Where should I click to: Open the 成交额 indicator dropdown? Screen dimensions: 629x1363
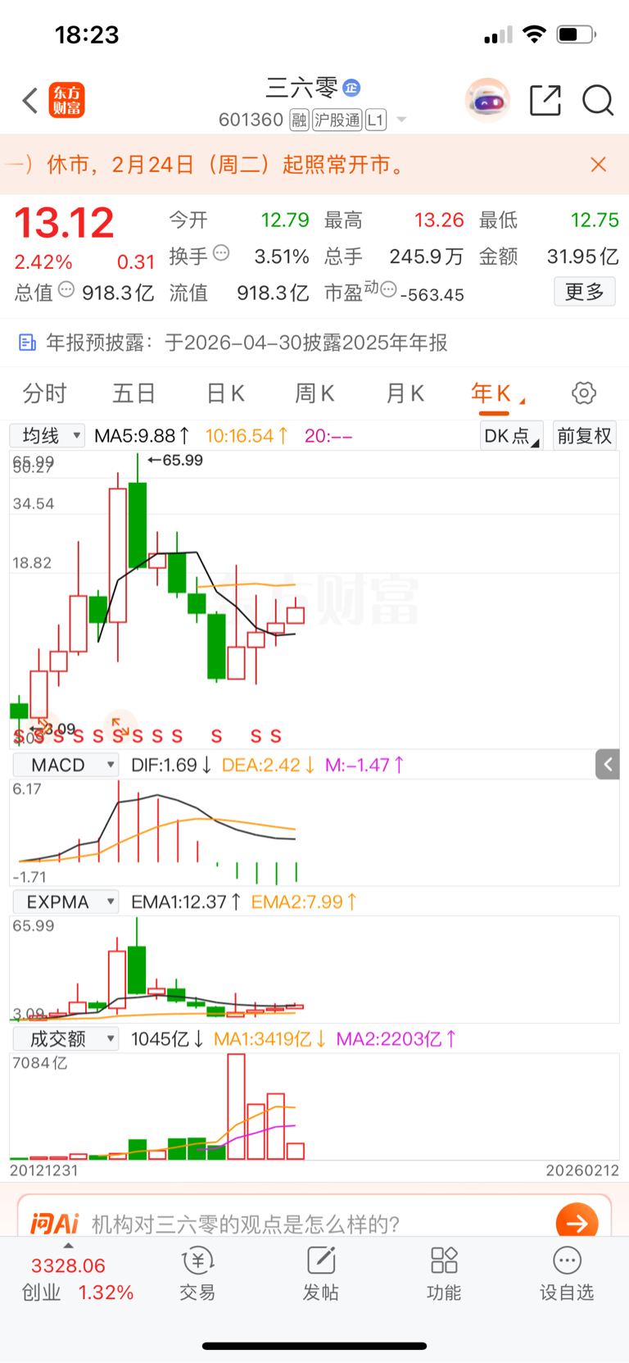pos(66,1039)
